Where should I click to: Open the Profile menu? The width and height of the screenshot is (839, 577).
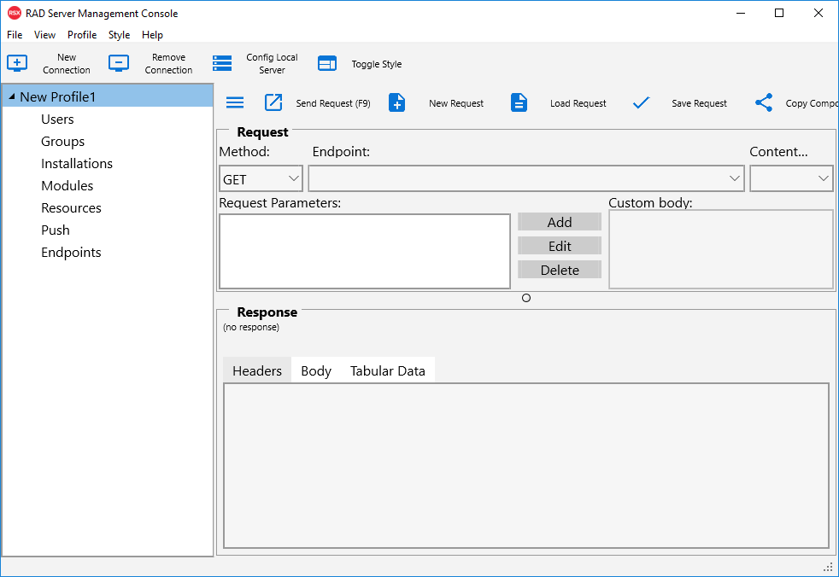[x=82, y=35]
